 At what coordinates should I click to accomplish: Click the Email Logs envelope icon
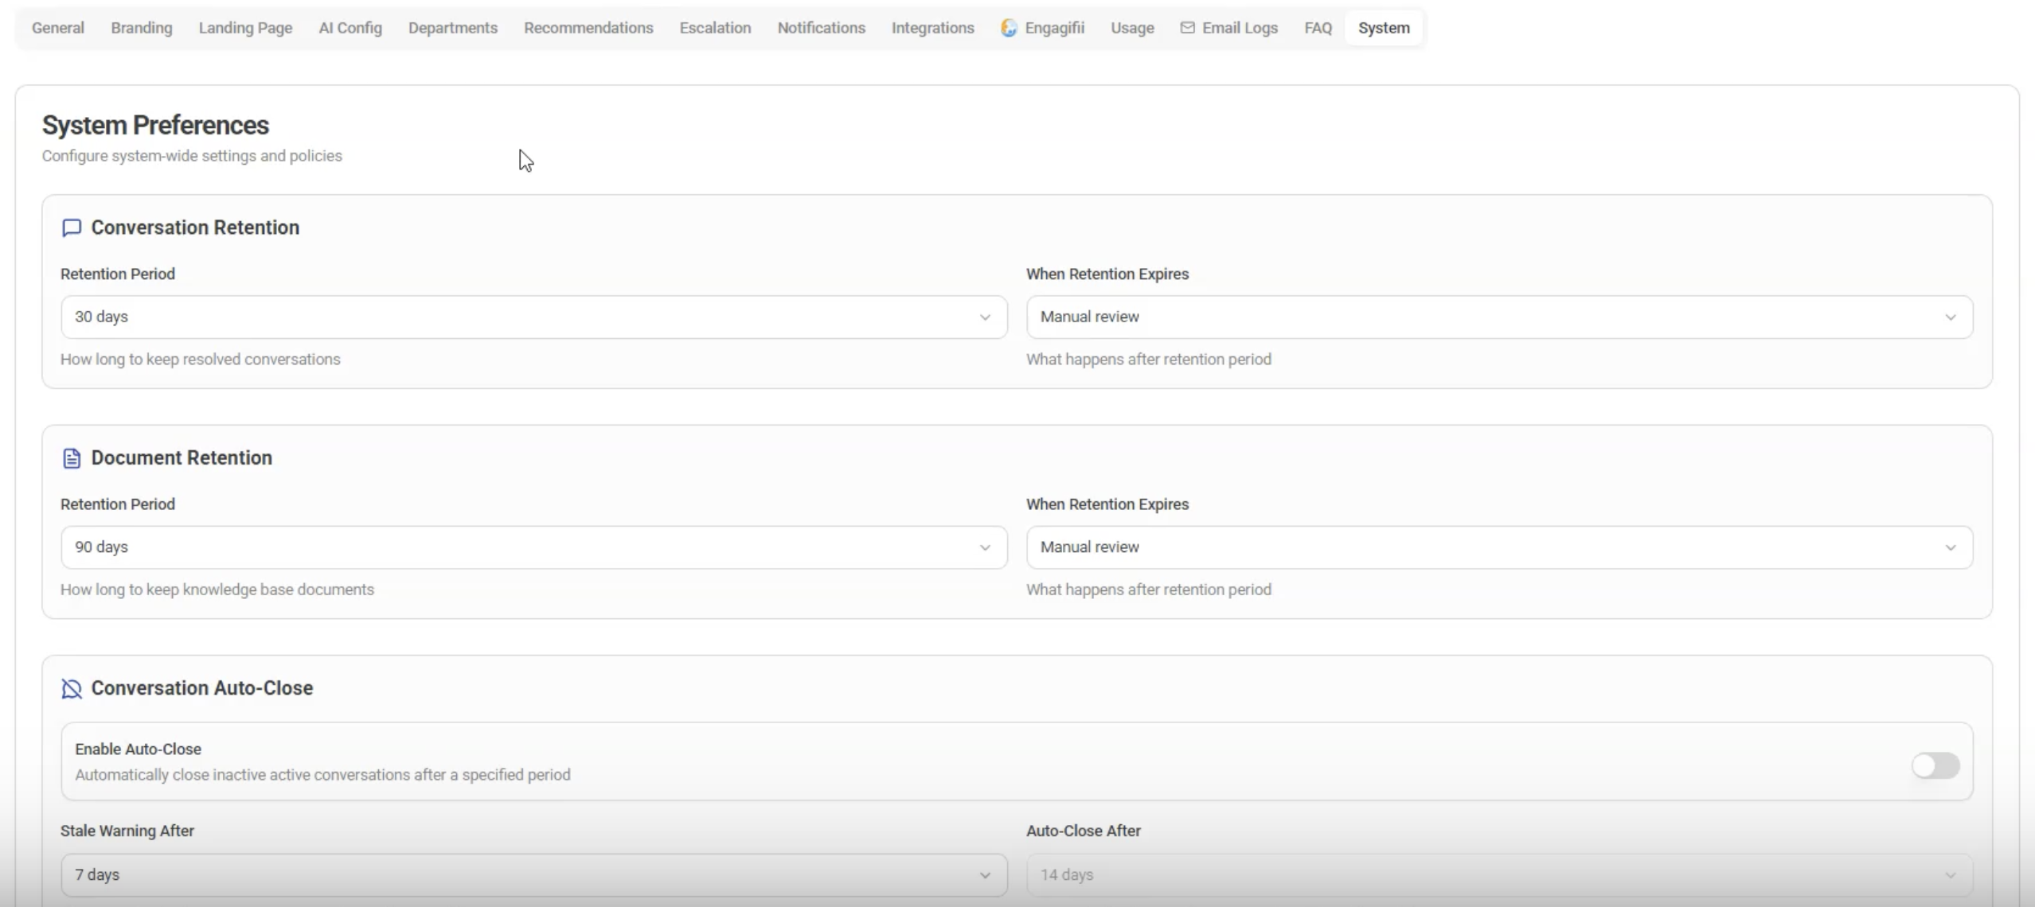(1187, 28)
